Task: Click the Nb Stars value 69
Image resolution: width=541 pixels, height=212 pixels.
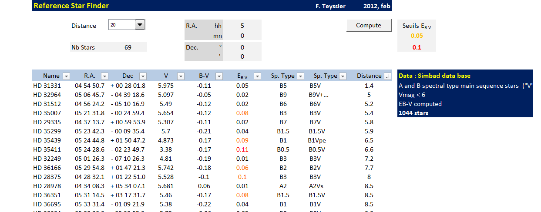Action: point(128,47)
